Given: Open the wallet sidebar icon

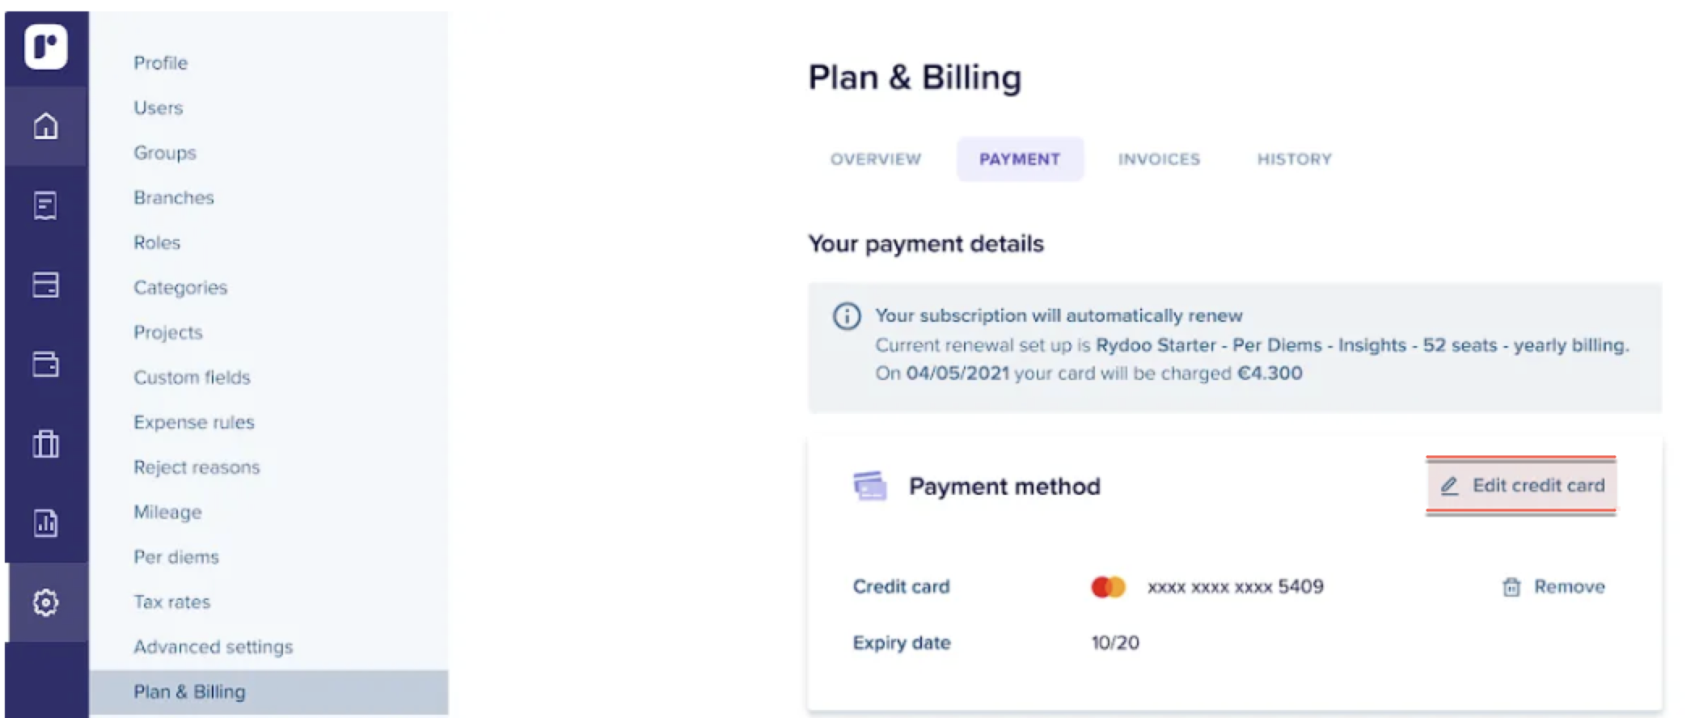Looking at the screenshot, I should click(45, 364).
